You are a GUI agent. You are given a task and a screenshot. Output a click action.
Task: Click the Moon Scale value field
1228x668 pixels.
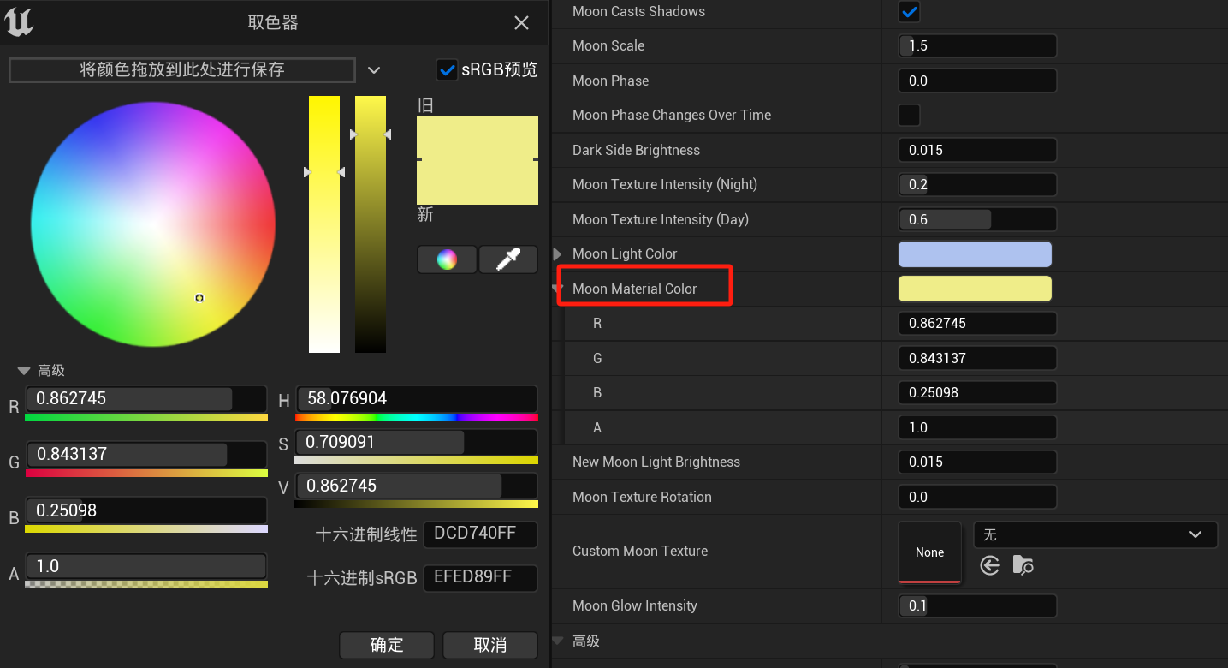(x=977, y=45)
